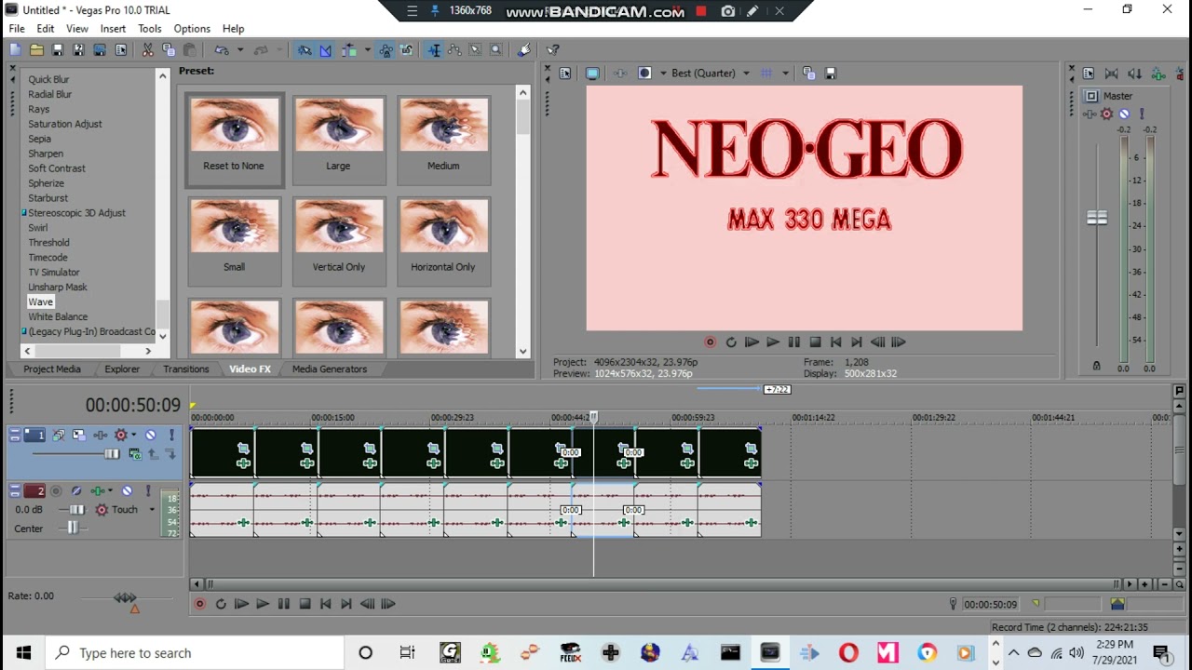Mute video track 1
1192x670 pixels.
point(151,435)
